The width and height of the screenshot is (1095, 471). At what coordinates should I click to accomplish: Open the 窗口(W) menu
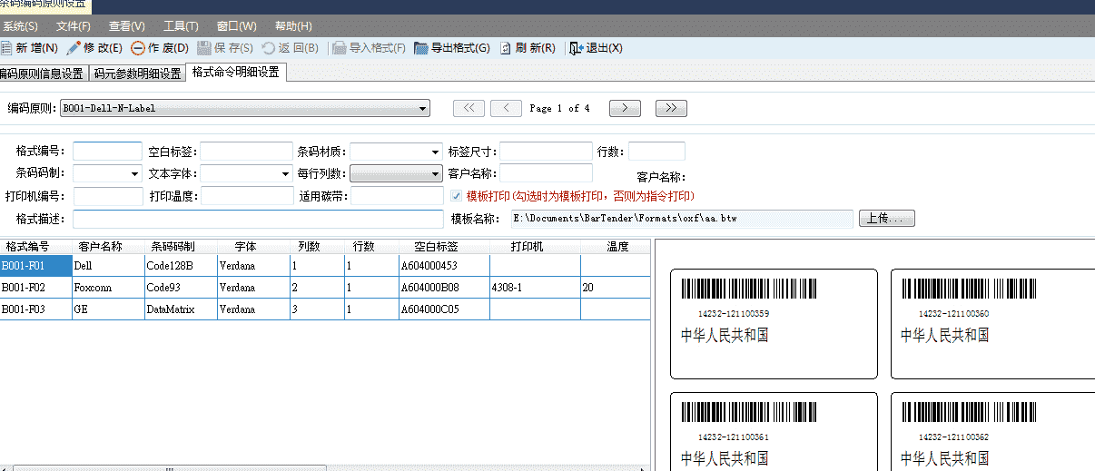(237, 26)
